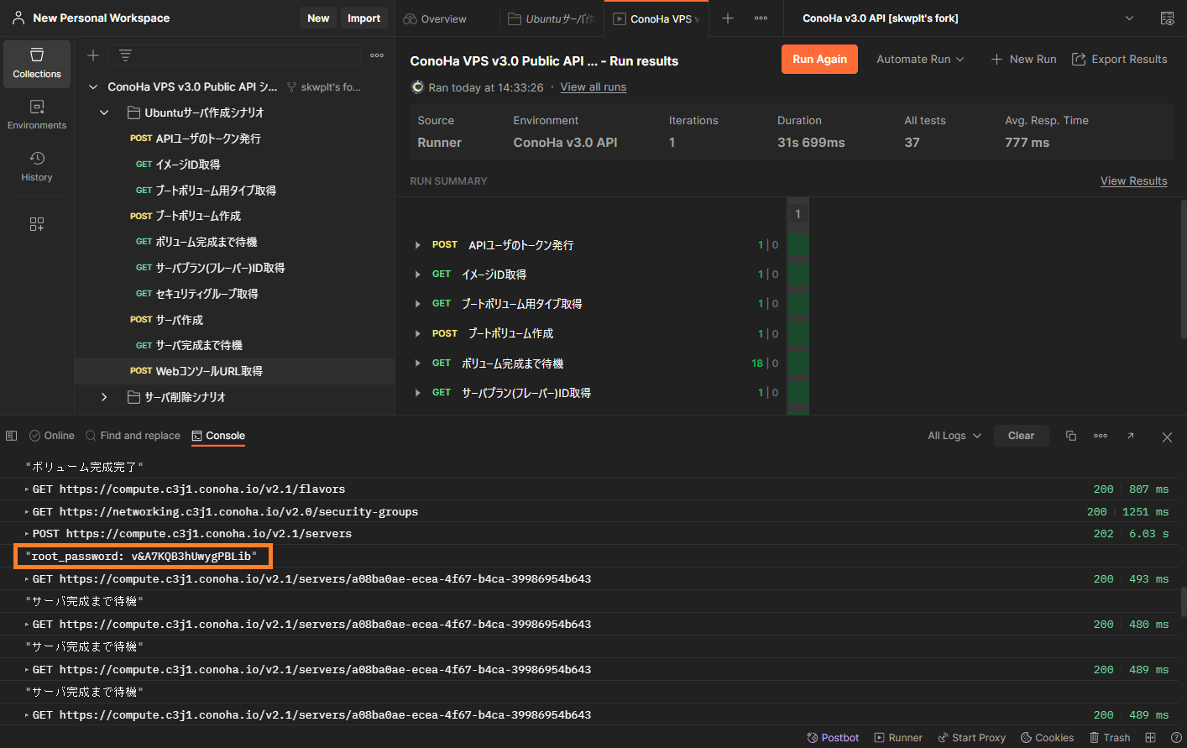Open View all runs link
This screenshot has height=748, width=1187.
[x=593, y=87]
